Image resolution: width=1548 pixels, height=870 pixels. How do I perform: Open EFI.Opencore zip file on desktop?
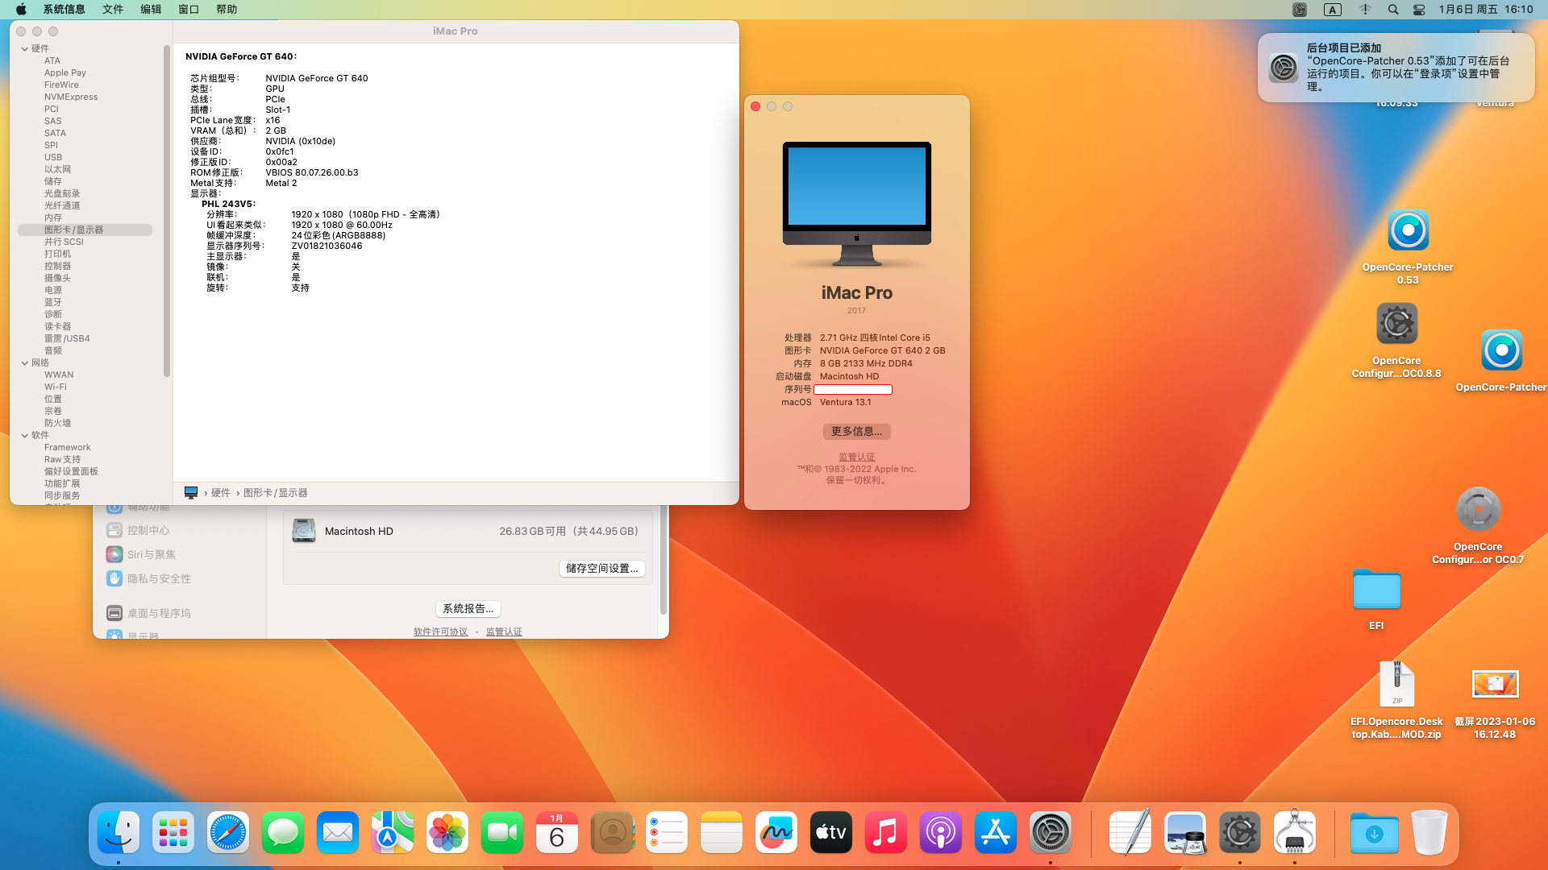pyautogui.click(x=1396, y=685)
